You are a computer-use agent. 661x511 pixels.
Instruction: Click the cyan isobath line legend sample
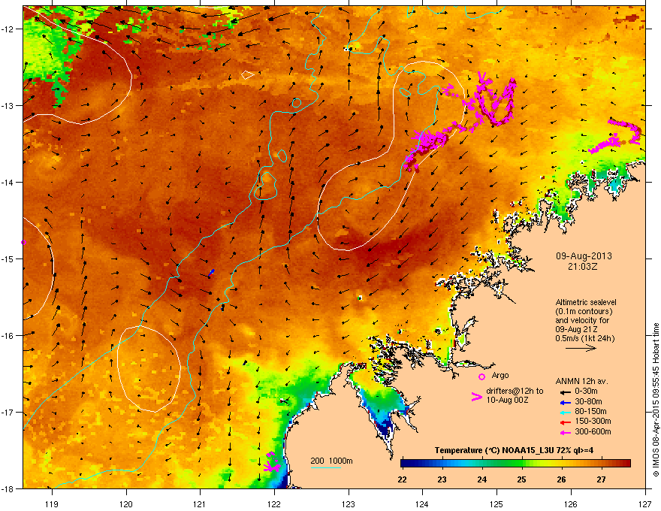[x=325, y=467]
